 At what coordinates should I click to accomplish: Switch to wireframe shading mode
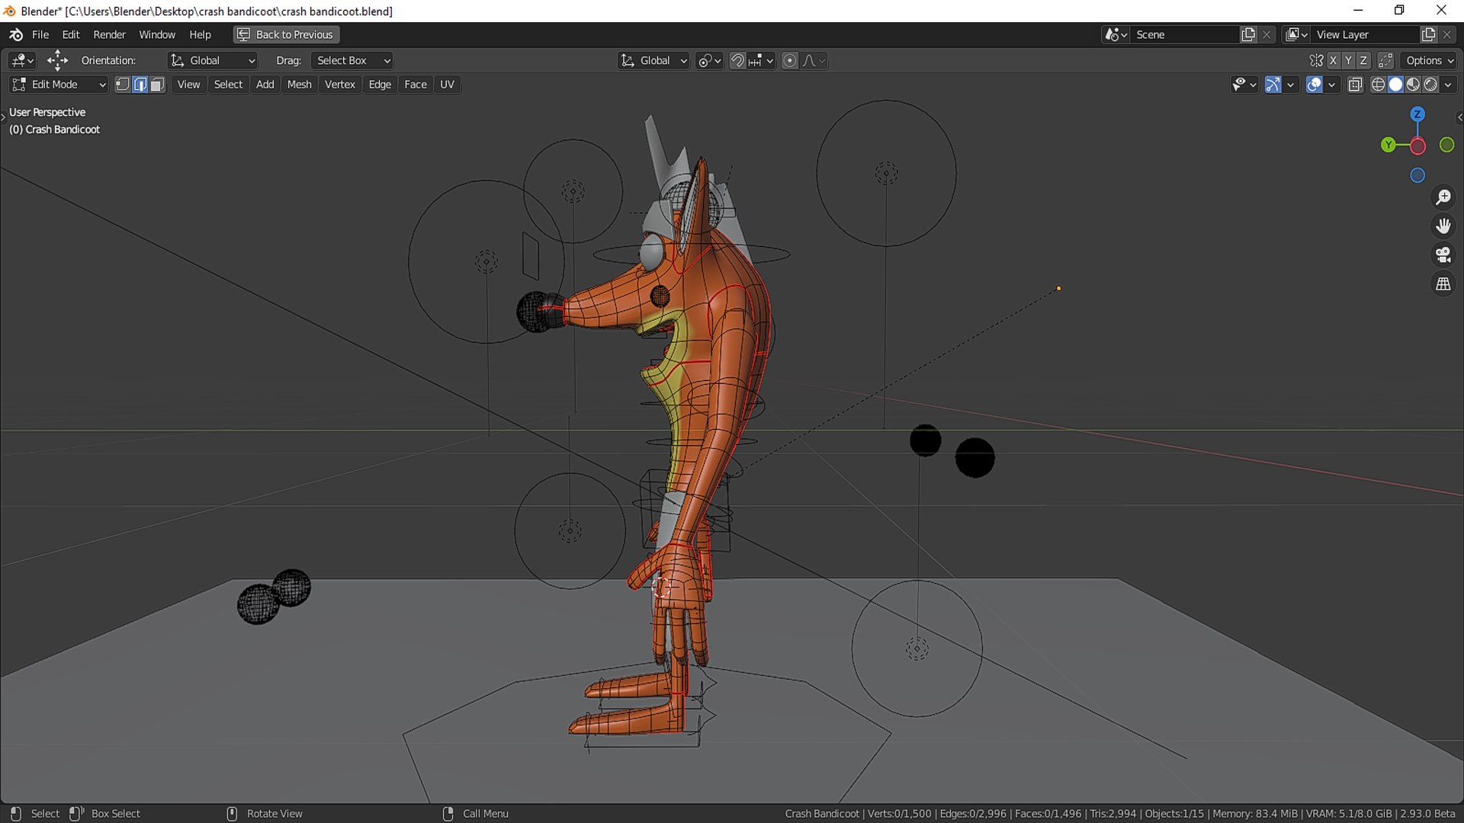click(1378, 85)
